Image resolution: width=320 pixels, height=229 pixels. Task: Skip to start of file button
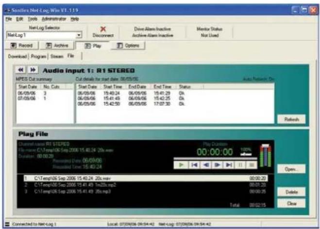(x=194, y=165)
